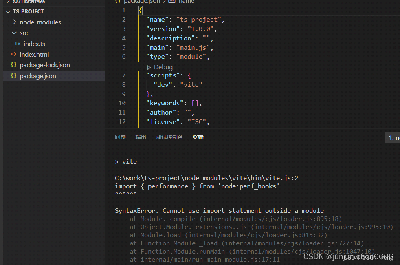Click the "ts-project" value on line 2

pos(198,20)
